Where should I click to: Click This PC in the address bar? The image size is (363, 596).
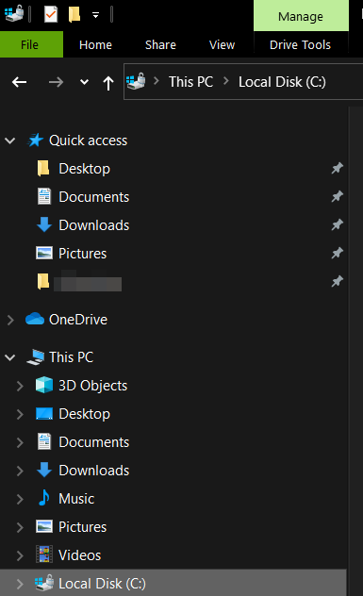coord(190,82)
